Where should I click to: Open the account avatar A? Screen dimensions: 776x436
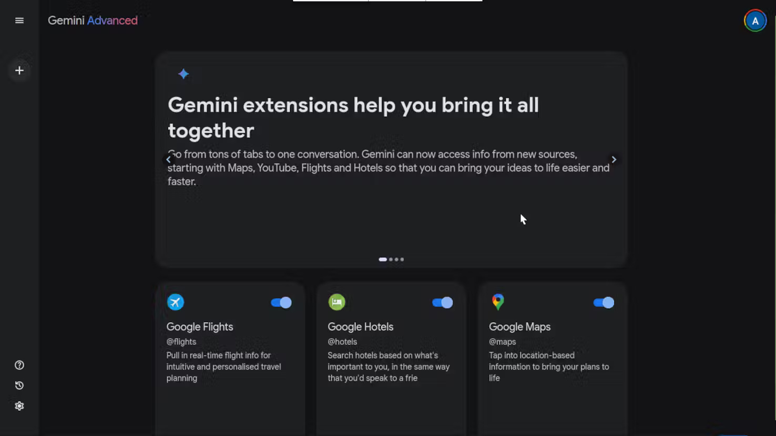[x=755, y=21]
